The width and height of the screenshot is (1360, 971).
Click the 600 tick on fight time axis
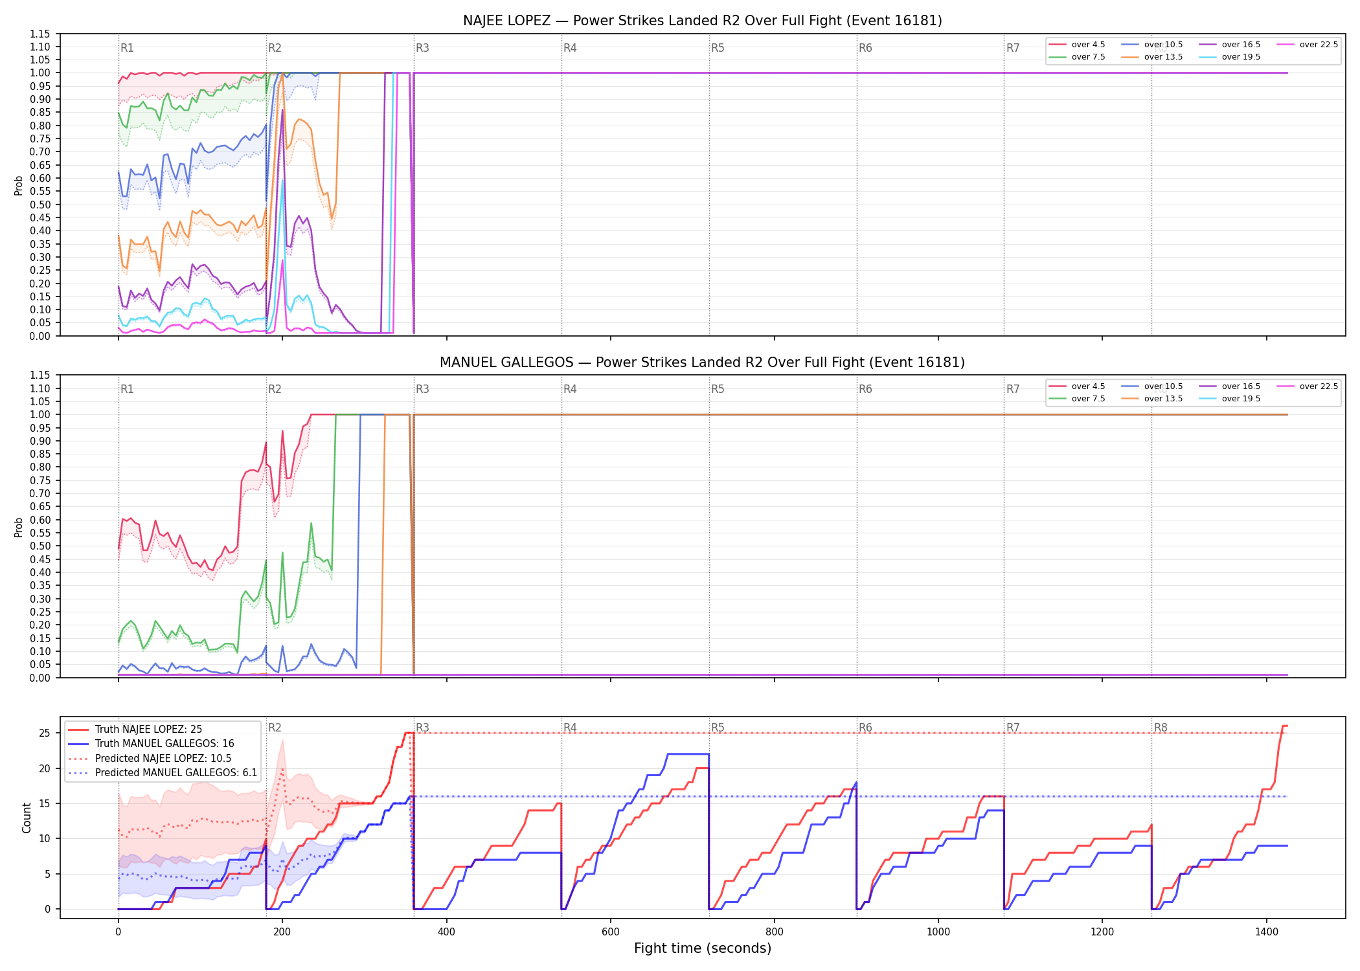pos(610,932)
